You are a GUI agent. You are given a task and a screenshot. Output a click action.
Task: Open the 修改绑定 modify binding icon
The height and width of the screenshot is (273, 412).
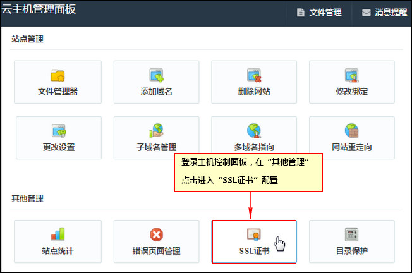click(x=352, y=75)
